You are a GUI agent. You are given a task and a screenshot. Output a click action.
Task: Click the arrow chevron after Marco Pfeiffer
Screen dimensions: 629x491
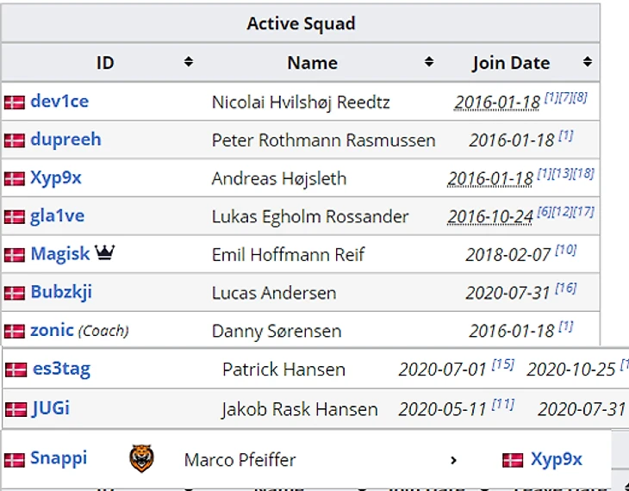tap(453, 460)
